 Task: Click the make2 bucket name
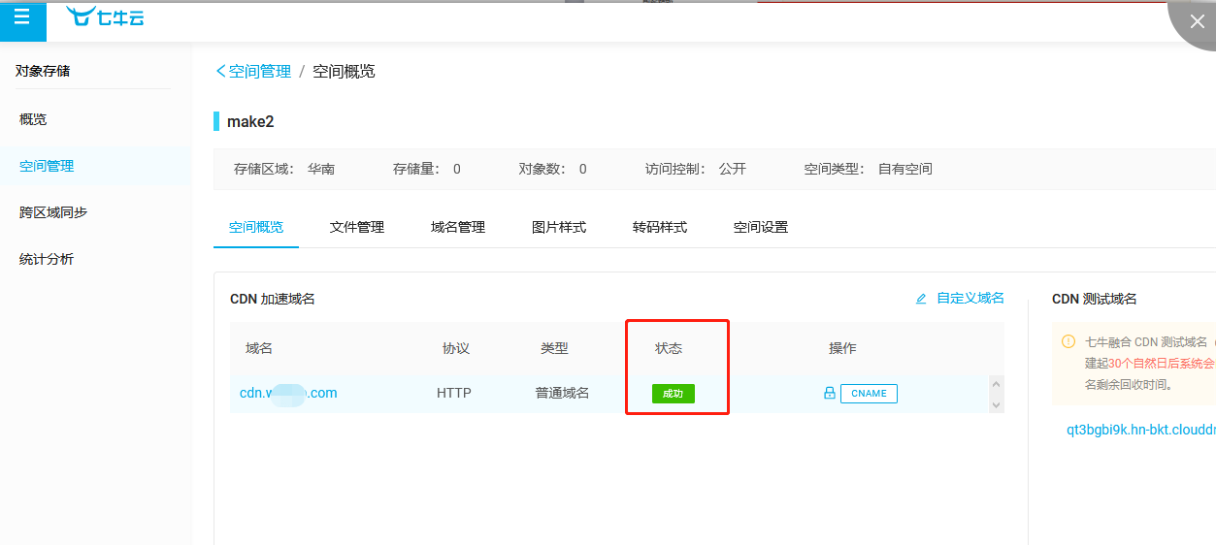(x=250, y=121)
